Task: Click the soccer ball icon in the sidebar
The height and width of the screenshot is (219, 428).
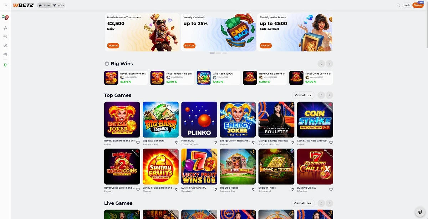Action: pos(5,45)
